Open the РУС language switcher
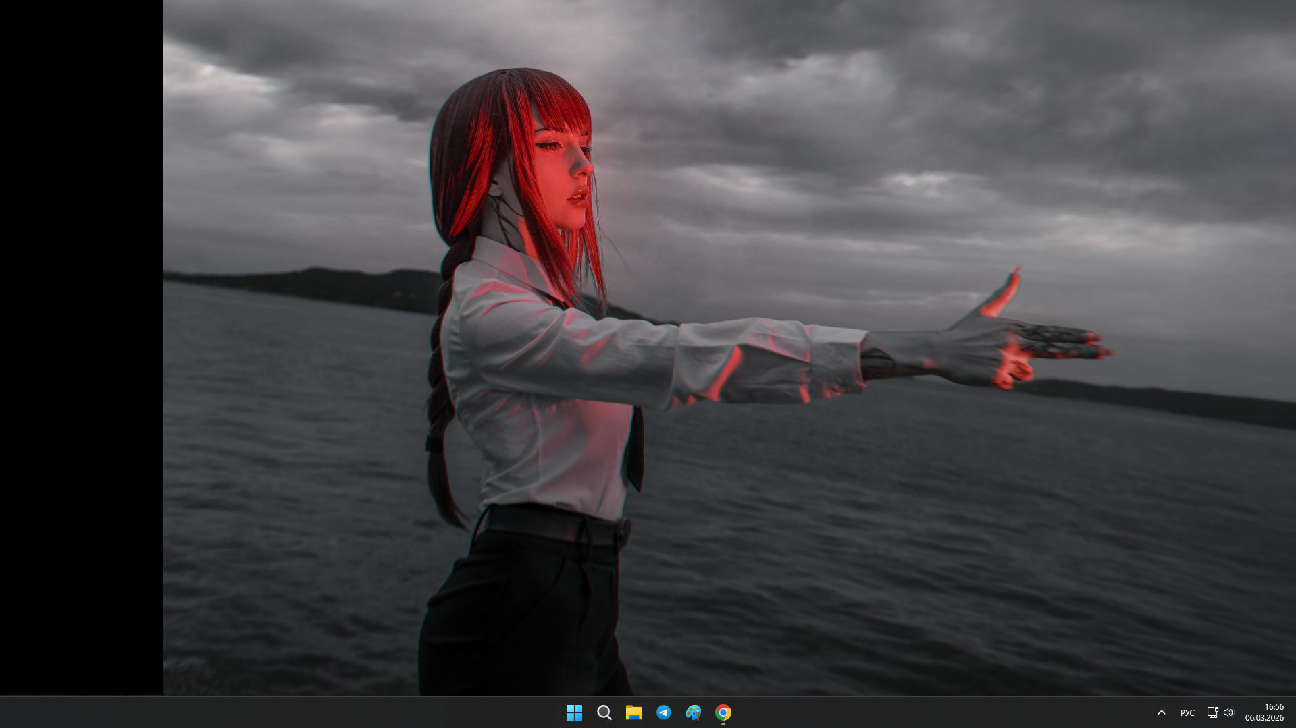Screen dimensions: 1296x728 (x=1187, y=712)
